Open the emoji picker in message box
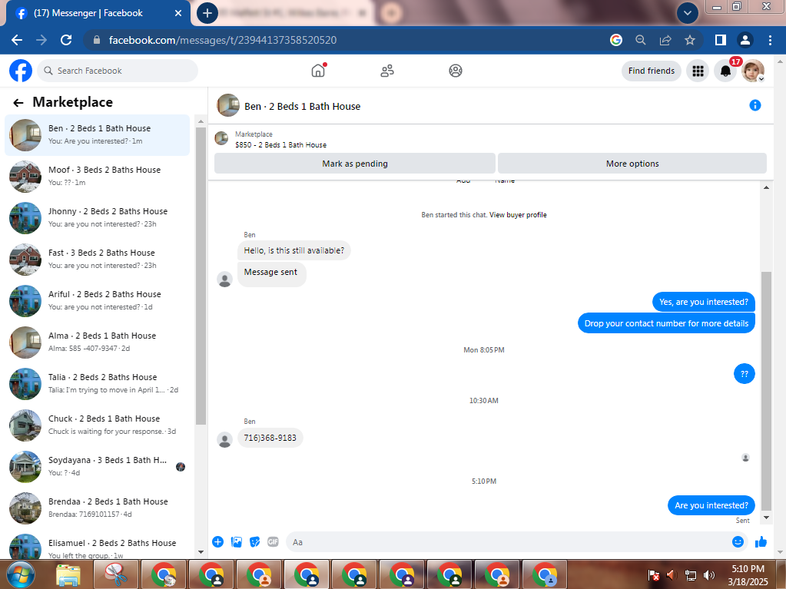This screenshot has width=786, height=589. [x=738, y=541]
